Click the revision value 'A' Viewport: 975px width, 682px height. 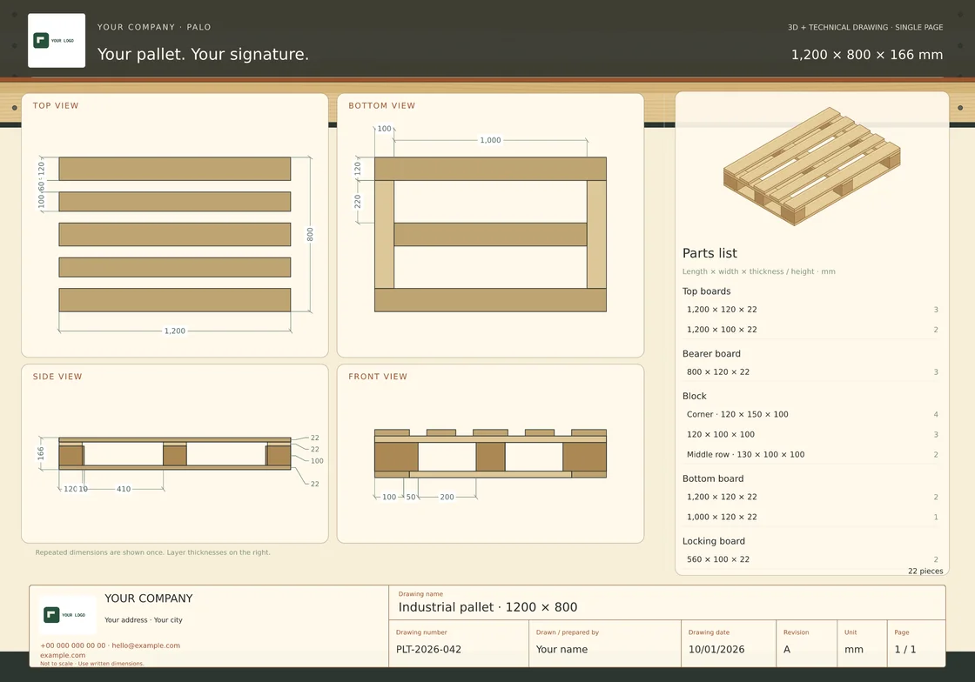(x=787, y=649)
